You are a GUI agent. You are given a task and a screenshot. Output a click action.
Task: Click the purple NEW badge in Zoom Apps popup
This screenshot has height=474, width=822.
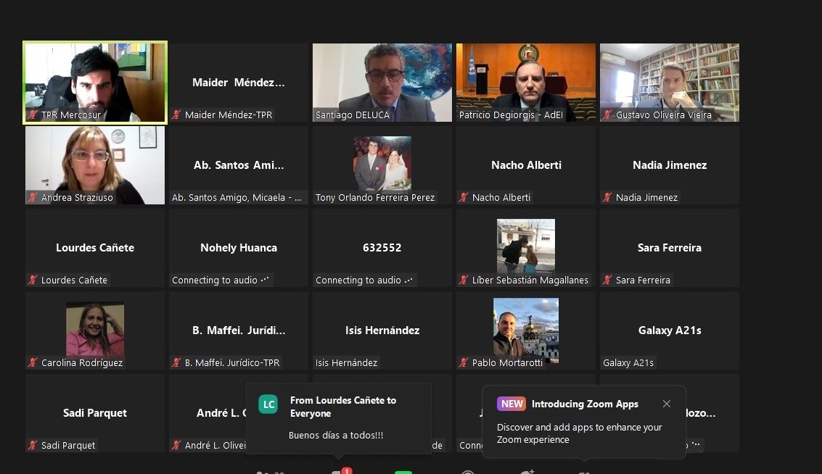(x=511, y=404)
